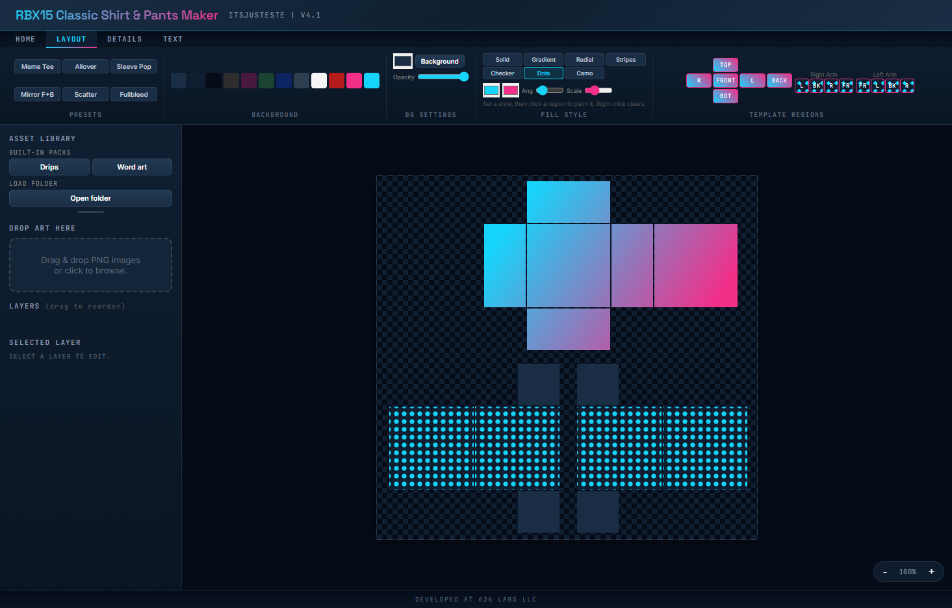Switch fill style to Checker
The height and width of the screenshot is (608, 952).
tap(502, 73)
